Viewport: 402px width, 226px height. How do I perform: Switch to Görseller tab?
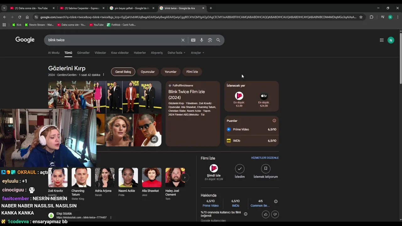[x=83, y=53]
